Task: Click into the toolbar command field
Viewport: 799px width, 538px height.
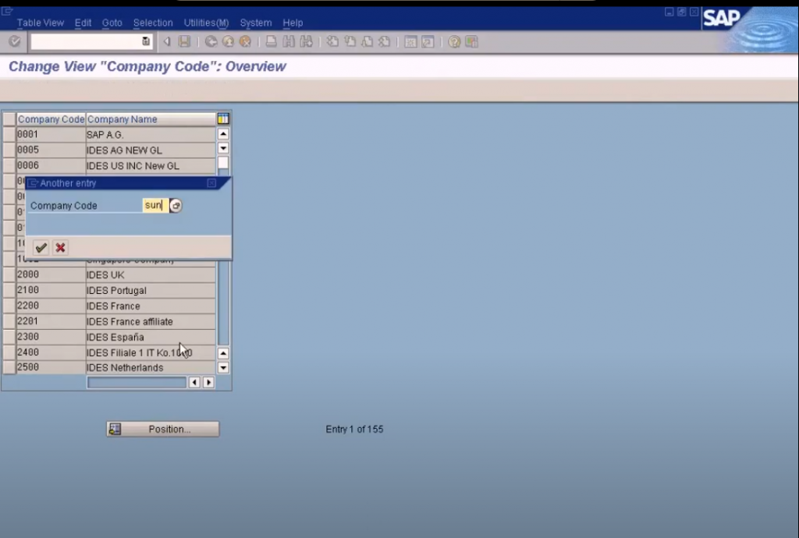Action: [86, 42]
